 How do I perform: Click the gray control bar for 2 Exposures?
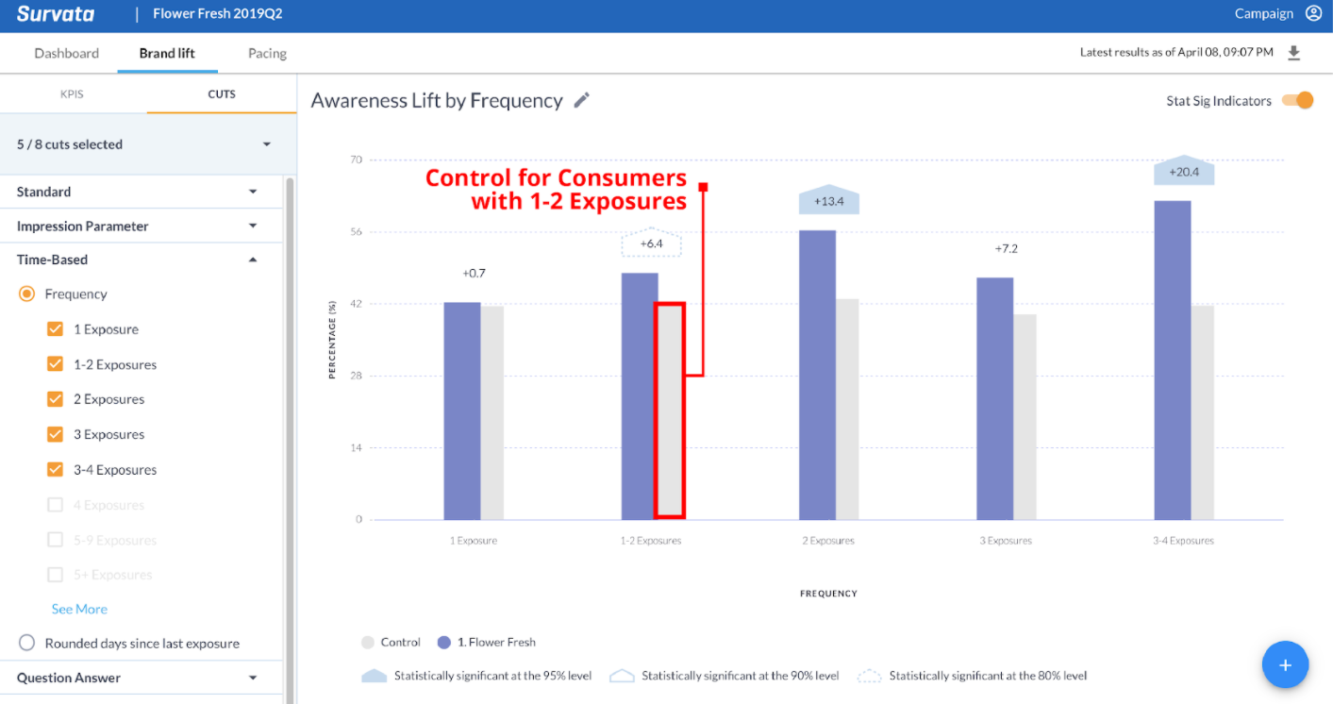tap(847, 410)
